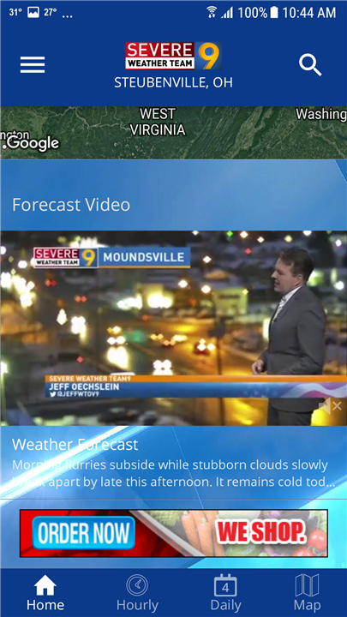Screen dimensions: 347x617
Task: Click the Severe Weather Team 9 logo
Action: 173,56
